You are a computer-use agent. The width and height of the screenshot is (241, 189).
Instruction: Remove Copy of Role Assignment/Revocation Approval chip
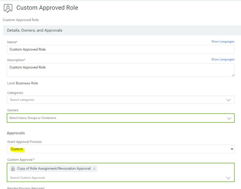click(x=94, y=169)
